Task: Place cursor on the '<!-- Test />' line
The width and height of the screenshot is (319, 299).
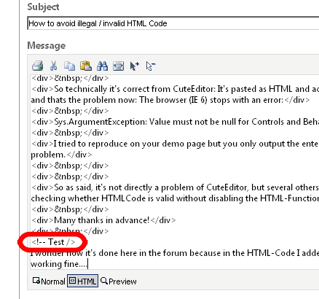Action: tap(53, 242)
